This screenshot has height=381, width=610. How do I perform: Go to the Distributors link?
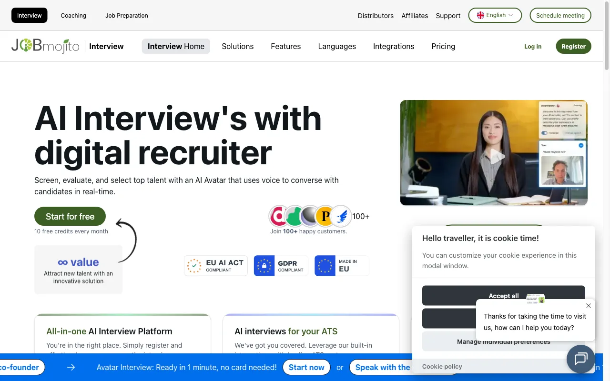point(376,15)
